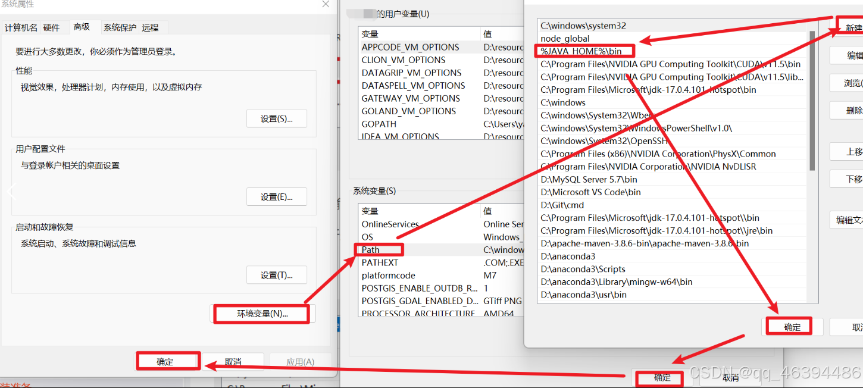Click 确定 in the environment variables window
Screen dimensions: 863x388
tap(662, 377)
